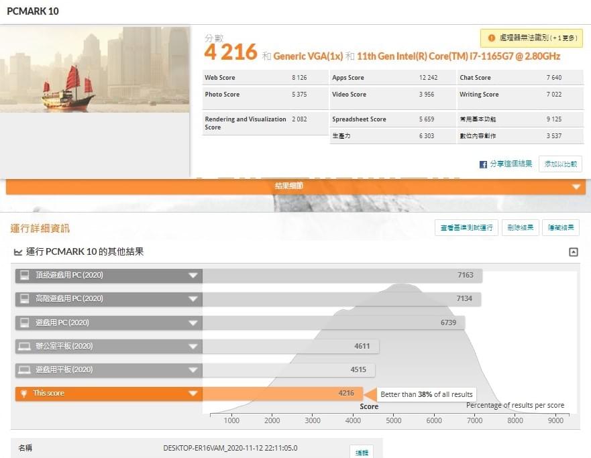591x458 pixels.
Task: Click the Apps Score value 12 242
Action: pyautogui.click(x=428, y=78)
